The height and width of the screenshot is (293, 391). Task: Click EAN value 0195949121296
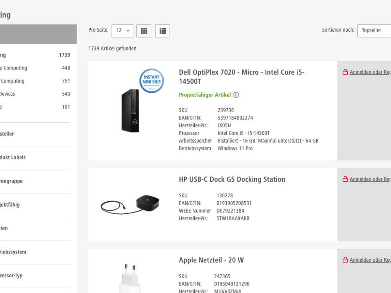pos(231,284)
